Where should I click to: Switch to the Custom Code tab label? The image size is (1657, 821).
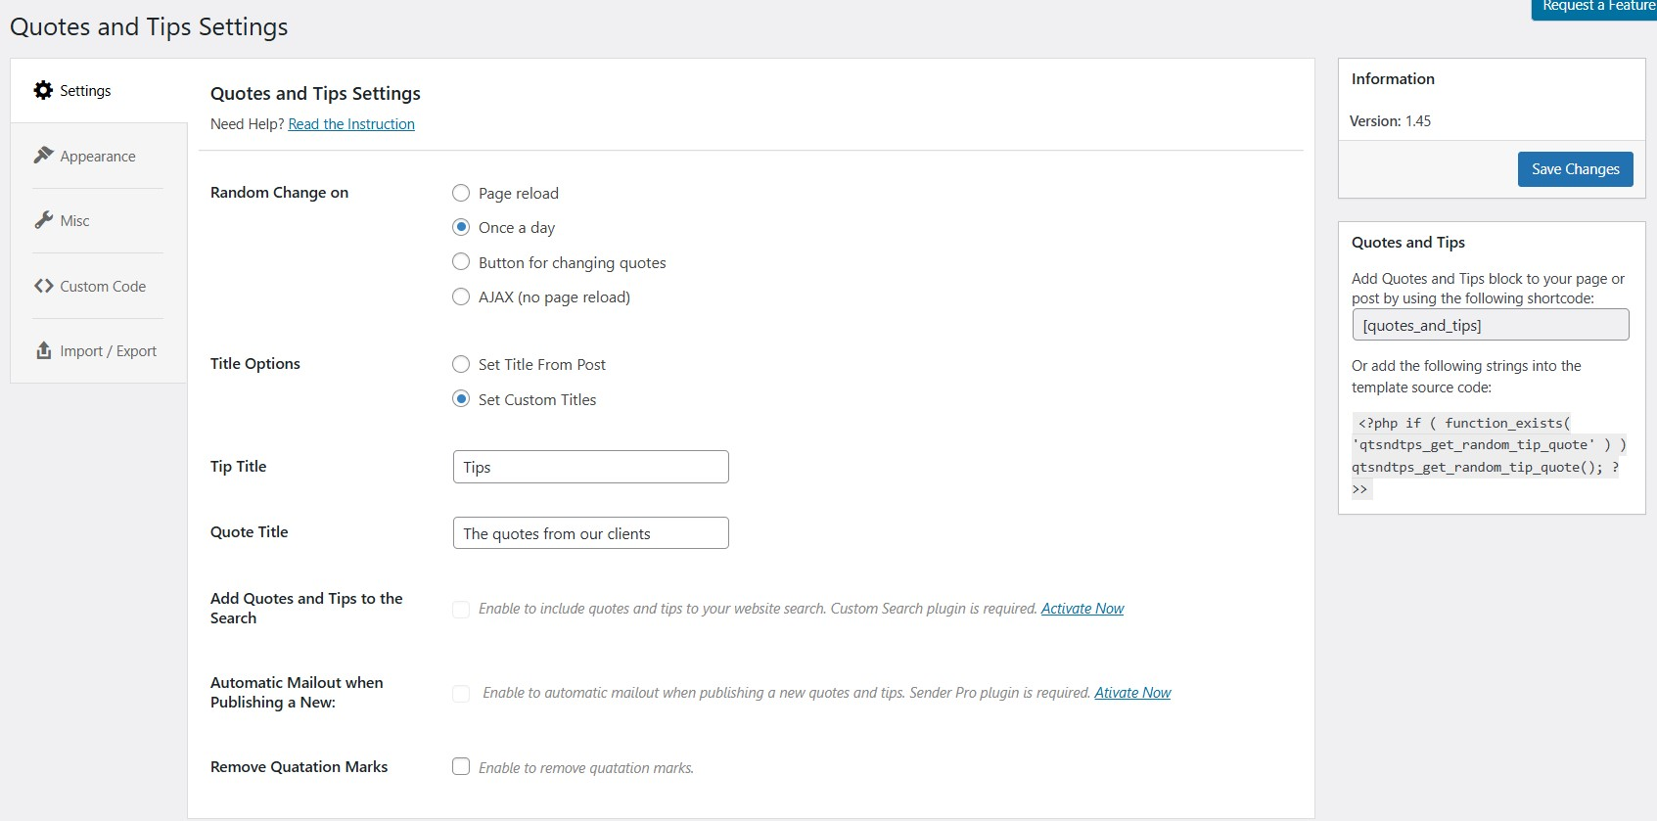coord(103,287)
